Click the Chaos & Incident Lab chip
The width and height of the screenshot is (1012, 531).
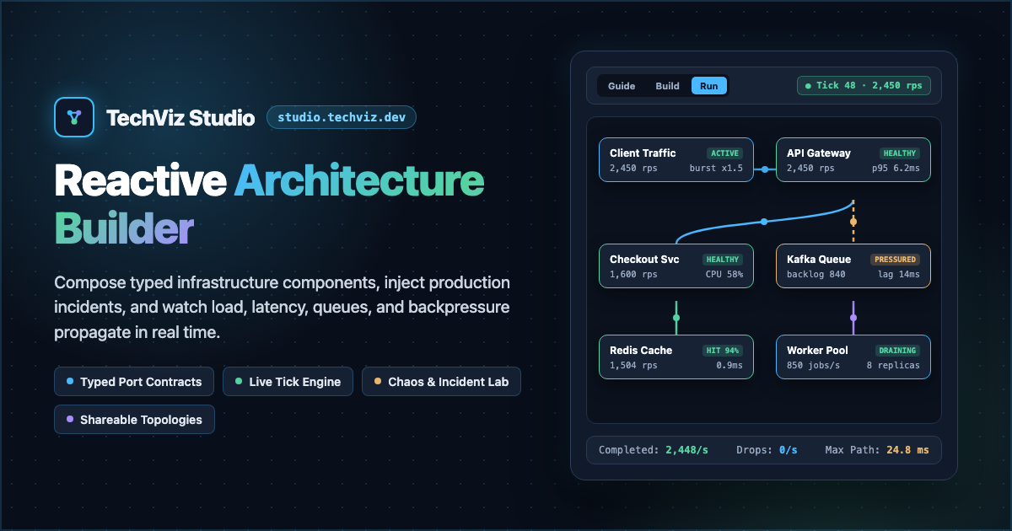(x=441, y=382)
